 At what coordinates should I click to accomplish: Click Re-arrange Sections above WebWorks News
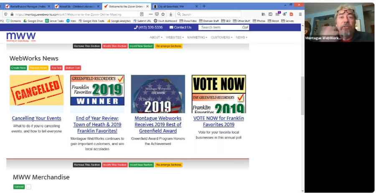(169, 46)
